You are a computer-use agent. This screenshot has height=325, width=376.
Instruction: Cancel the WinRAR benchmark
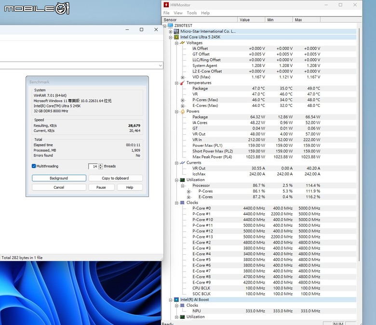59,187
